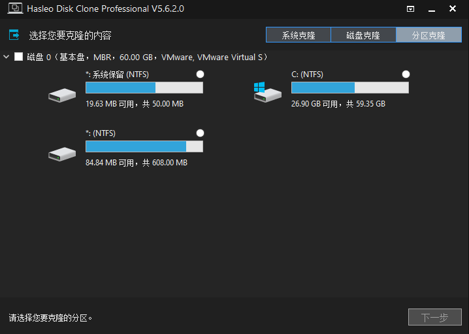The image size is (469, 334).
Task: Click the text 84.84 MB 可用，共 608.00 MB
Action: [137, 163]
